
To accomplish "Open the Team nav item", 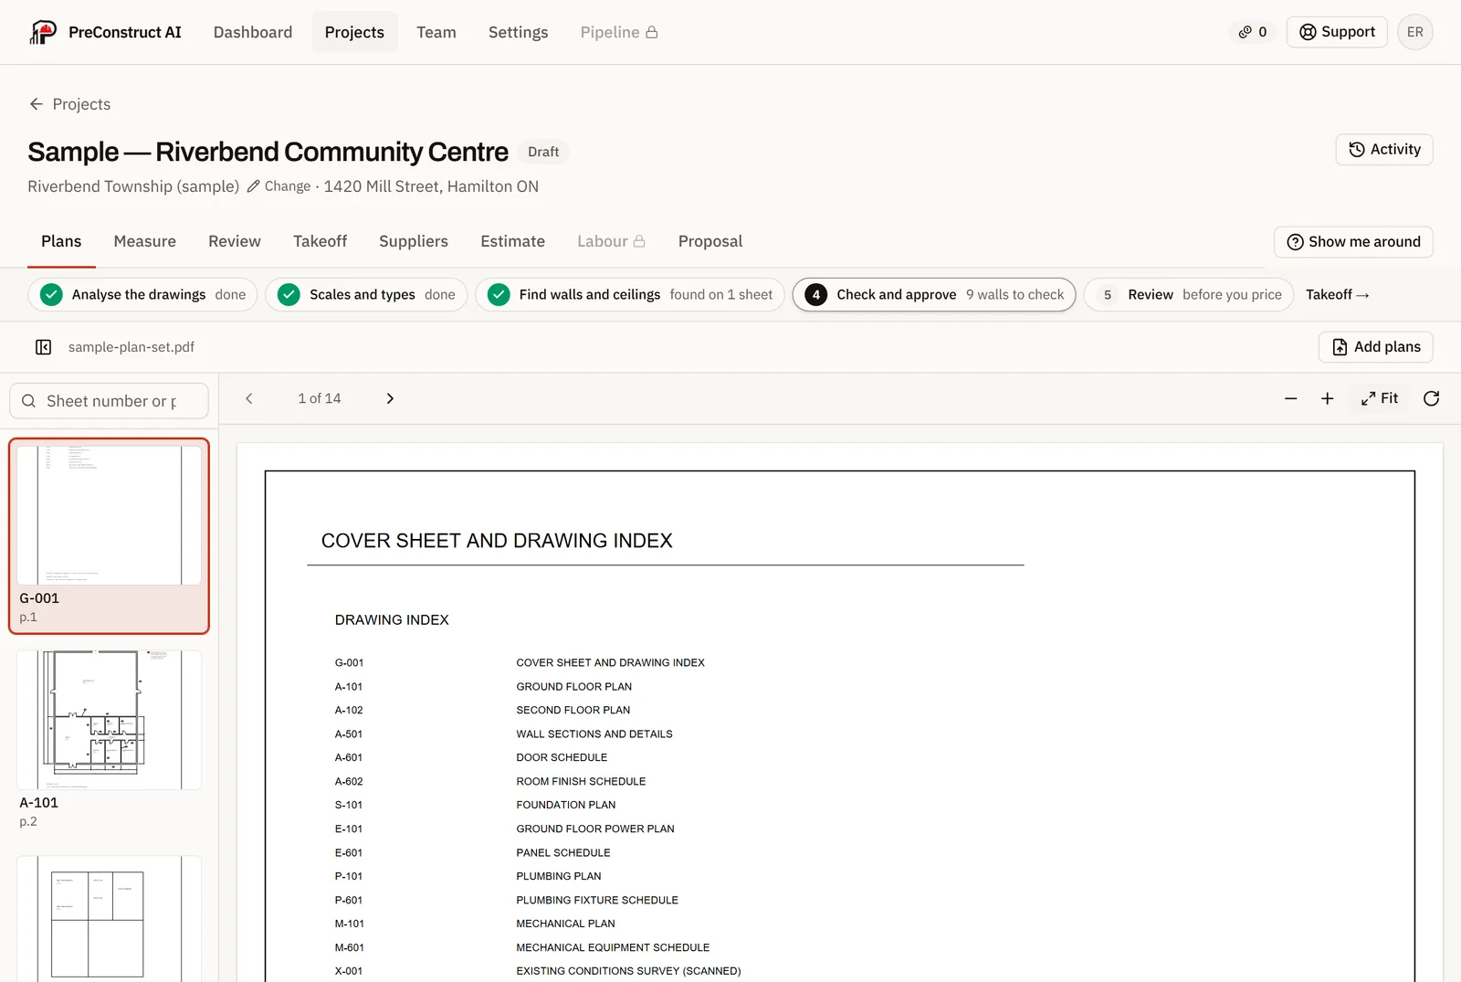I will coord(436,32).
